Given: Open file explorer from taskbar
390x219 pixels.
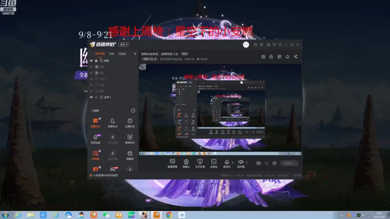Looking at the screenshot, I should pyautogui.click(x=31, y=215).
